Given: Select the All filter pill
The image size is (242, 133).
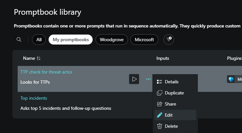Looking at the screenshot, I should pyautogui.click(x=39, y=40).
